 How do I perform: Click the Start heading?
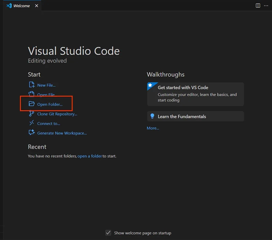tap(34, 75)
